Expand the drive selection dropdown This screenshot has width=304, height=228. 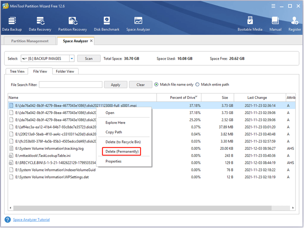point(72,59)
